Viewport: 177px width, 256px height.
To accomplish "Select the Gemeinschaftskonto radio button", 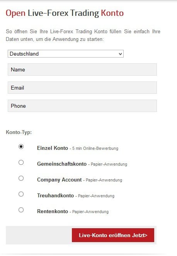I will point(21,162).
